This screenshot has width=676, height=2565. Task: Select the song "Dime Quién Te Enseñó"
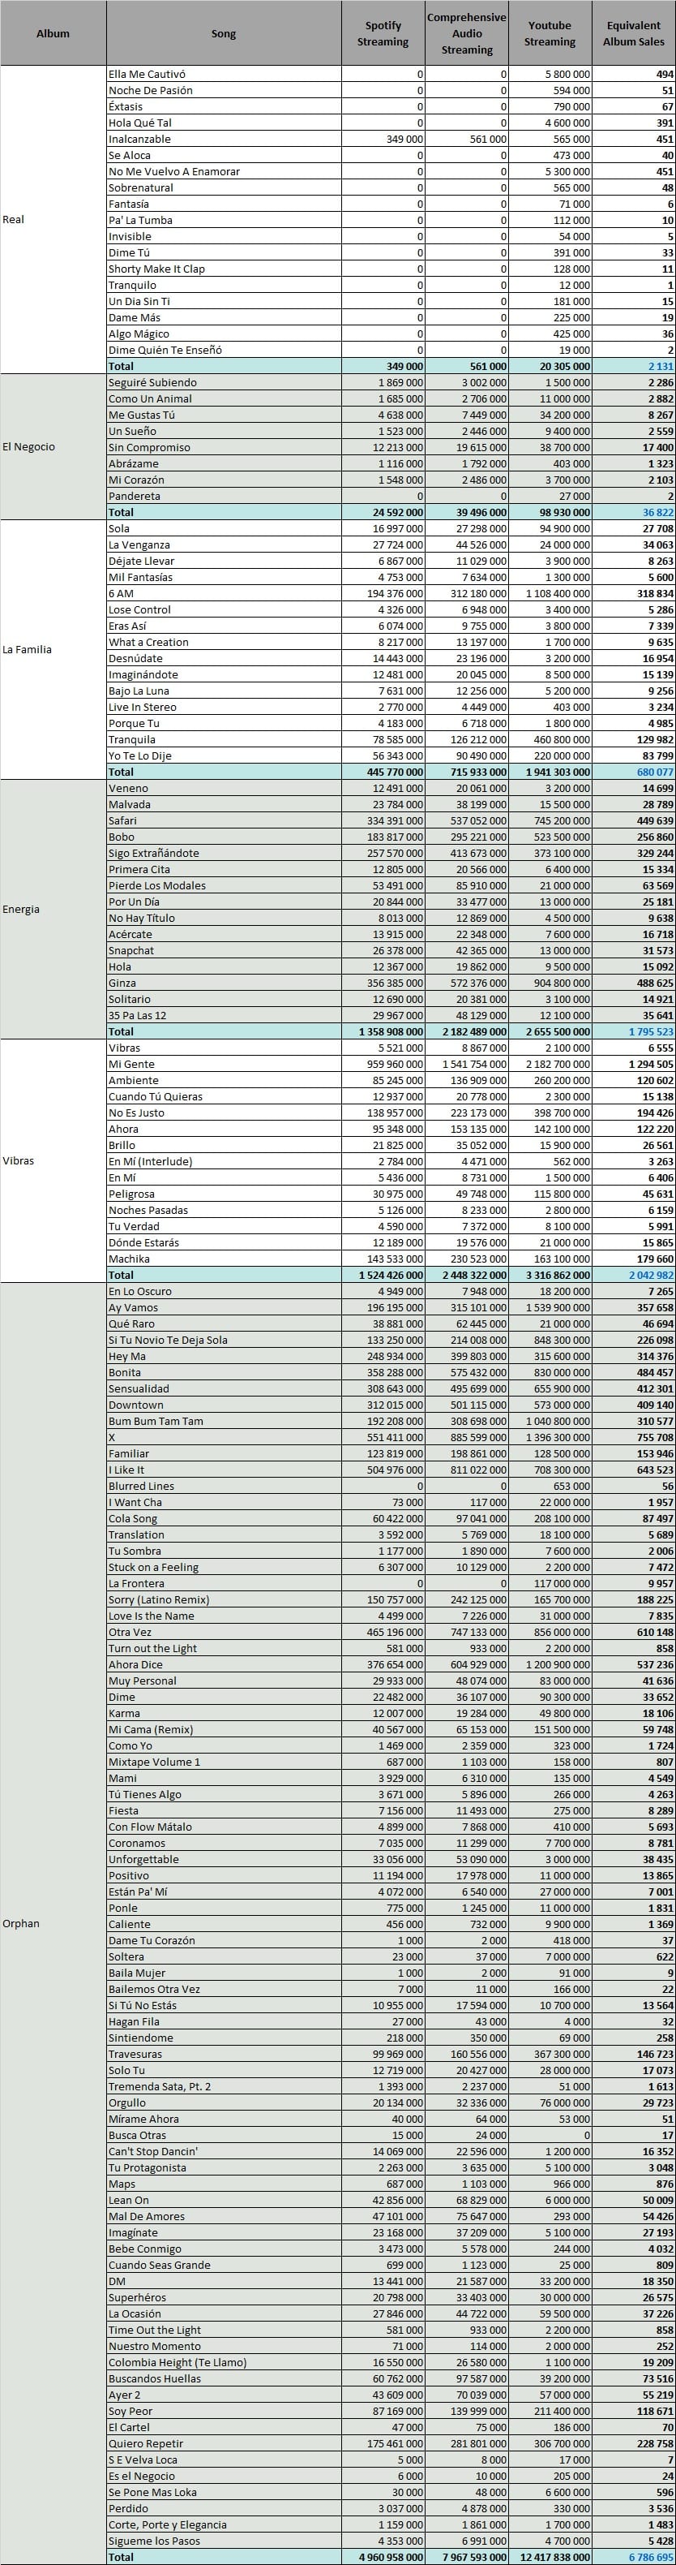click(165, 350)
